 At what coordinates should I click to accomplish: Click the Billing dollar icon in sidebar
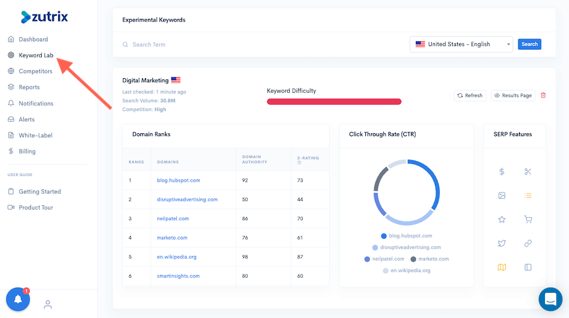pos(11,151)
